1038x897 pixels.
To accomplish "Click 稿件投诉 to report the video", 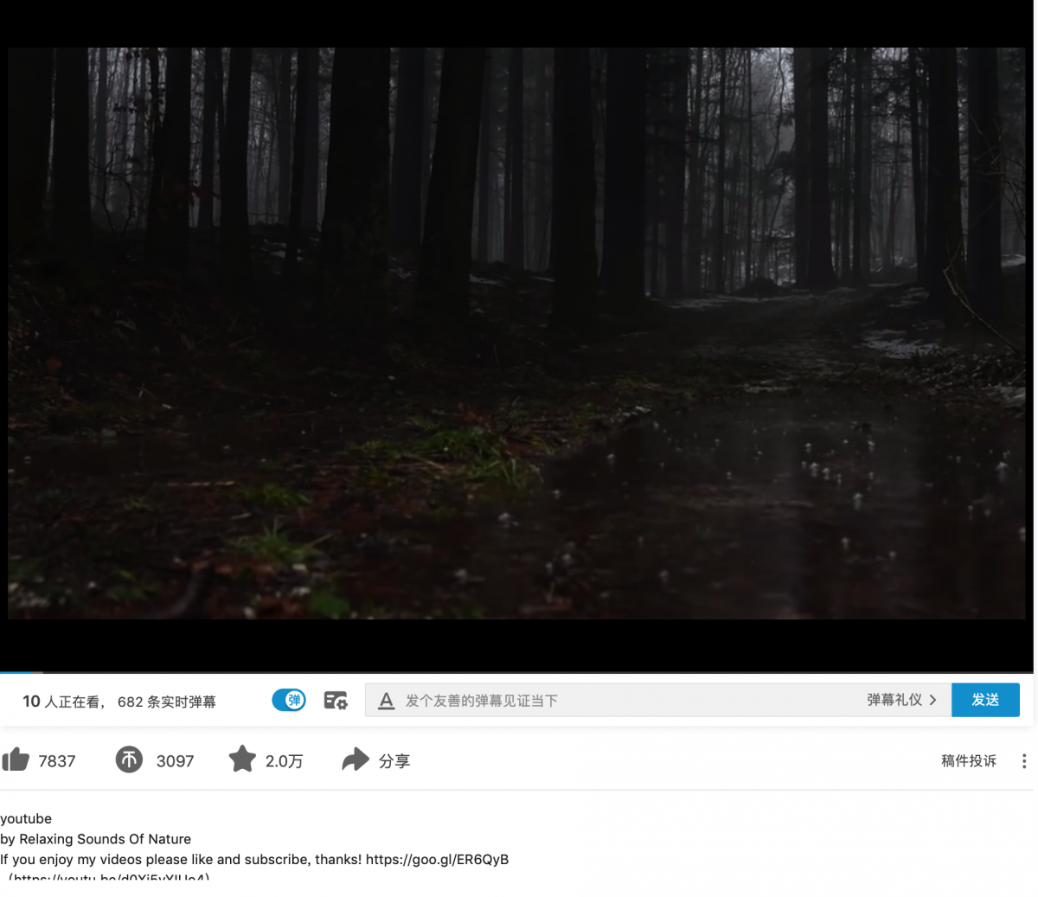I will 968,761.
